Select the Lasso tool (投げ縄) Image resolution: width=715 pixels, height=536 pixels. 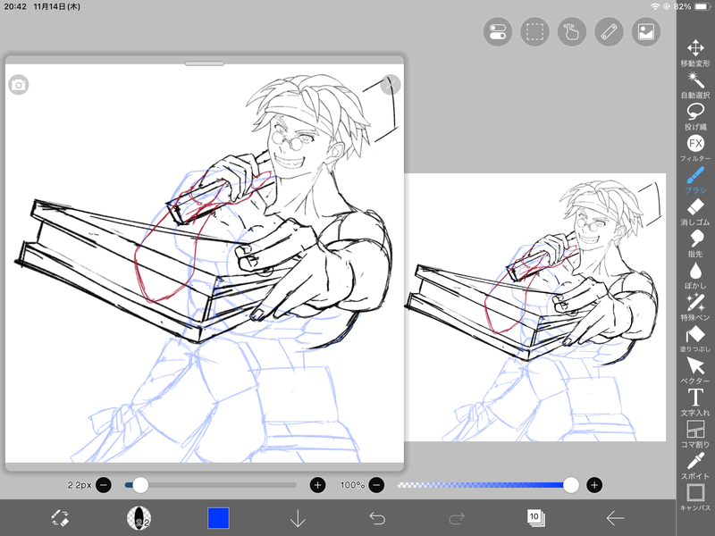695,117
